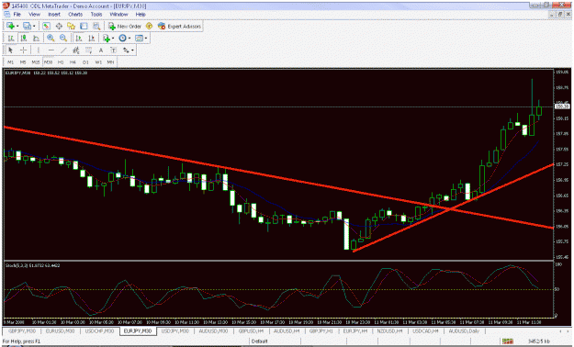Switch timeframe to D1
574x347 pixels.
85,62
